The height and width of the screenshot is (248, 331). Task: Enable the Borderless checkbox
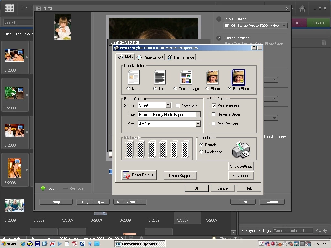[x=177, y=106]
